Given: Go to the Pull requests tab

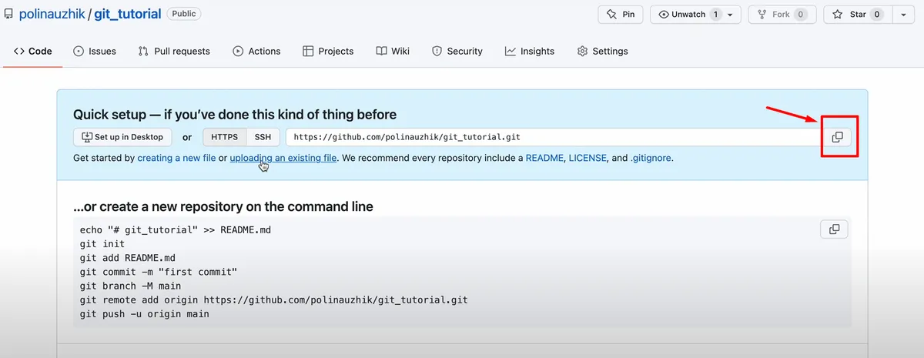Looking at the screenshot, I should click(x=174, y=51).
